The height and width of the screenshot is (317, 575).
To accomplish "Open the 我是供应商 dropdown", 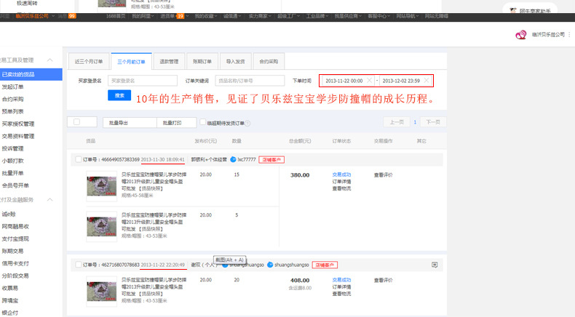I will [348, 16].
